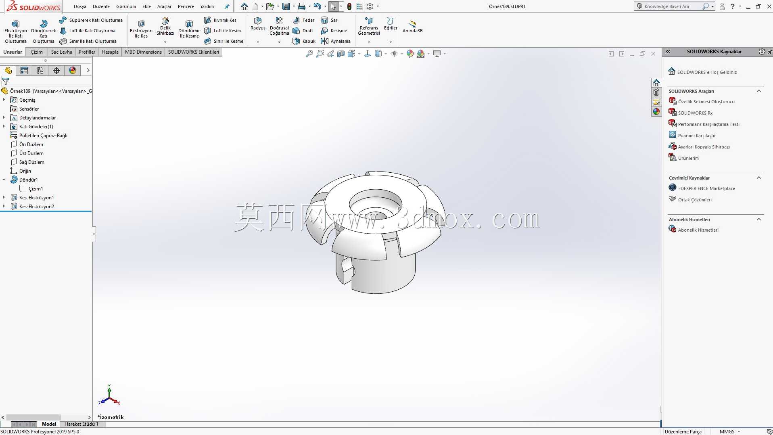Collapse Abonelik Hizmetleri section

758,220
